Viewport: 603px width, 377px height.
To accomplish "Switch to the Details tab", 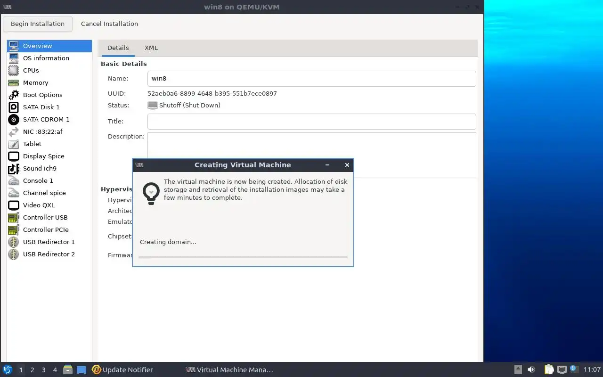I will tap(118, 48).
